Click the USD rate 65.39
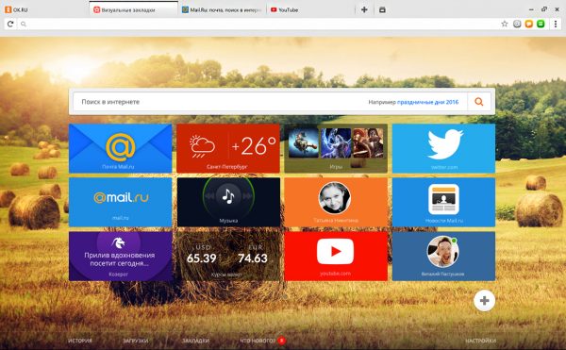 click(202, 258)
